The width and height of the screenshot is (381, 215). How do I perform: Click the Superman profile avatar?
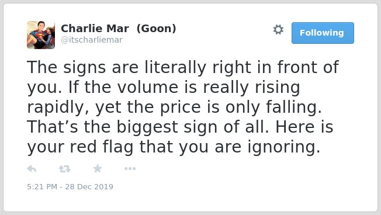tap(41, 35)
